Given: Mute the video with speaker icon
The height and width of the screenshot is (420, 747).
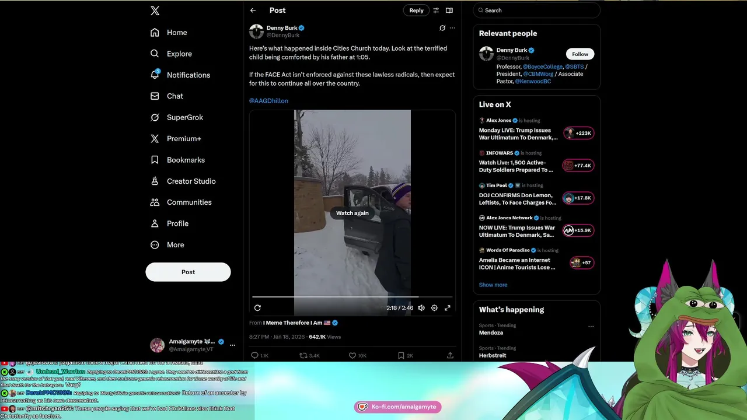Looking at the screenshot, I should 421,308.
